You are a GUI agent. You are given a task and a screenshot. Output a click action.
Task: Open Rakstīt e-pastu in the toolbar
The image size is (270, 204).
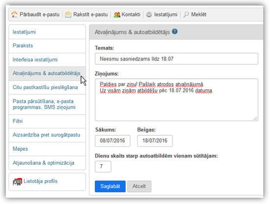coord(90,14)
